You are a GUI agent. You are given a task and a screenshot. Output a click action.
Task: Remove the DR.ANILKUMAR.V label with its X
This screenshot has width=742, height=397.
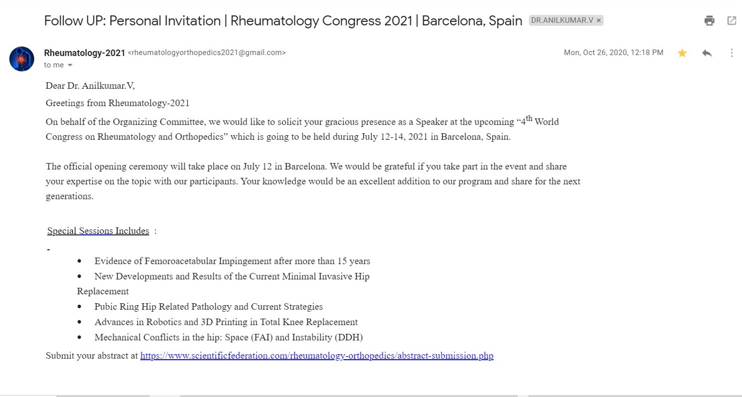(599, 20)
